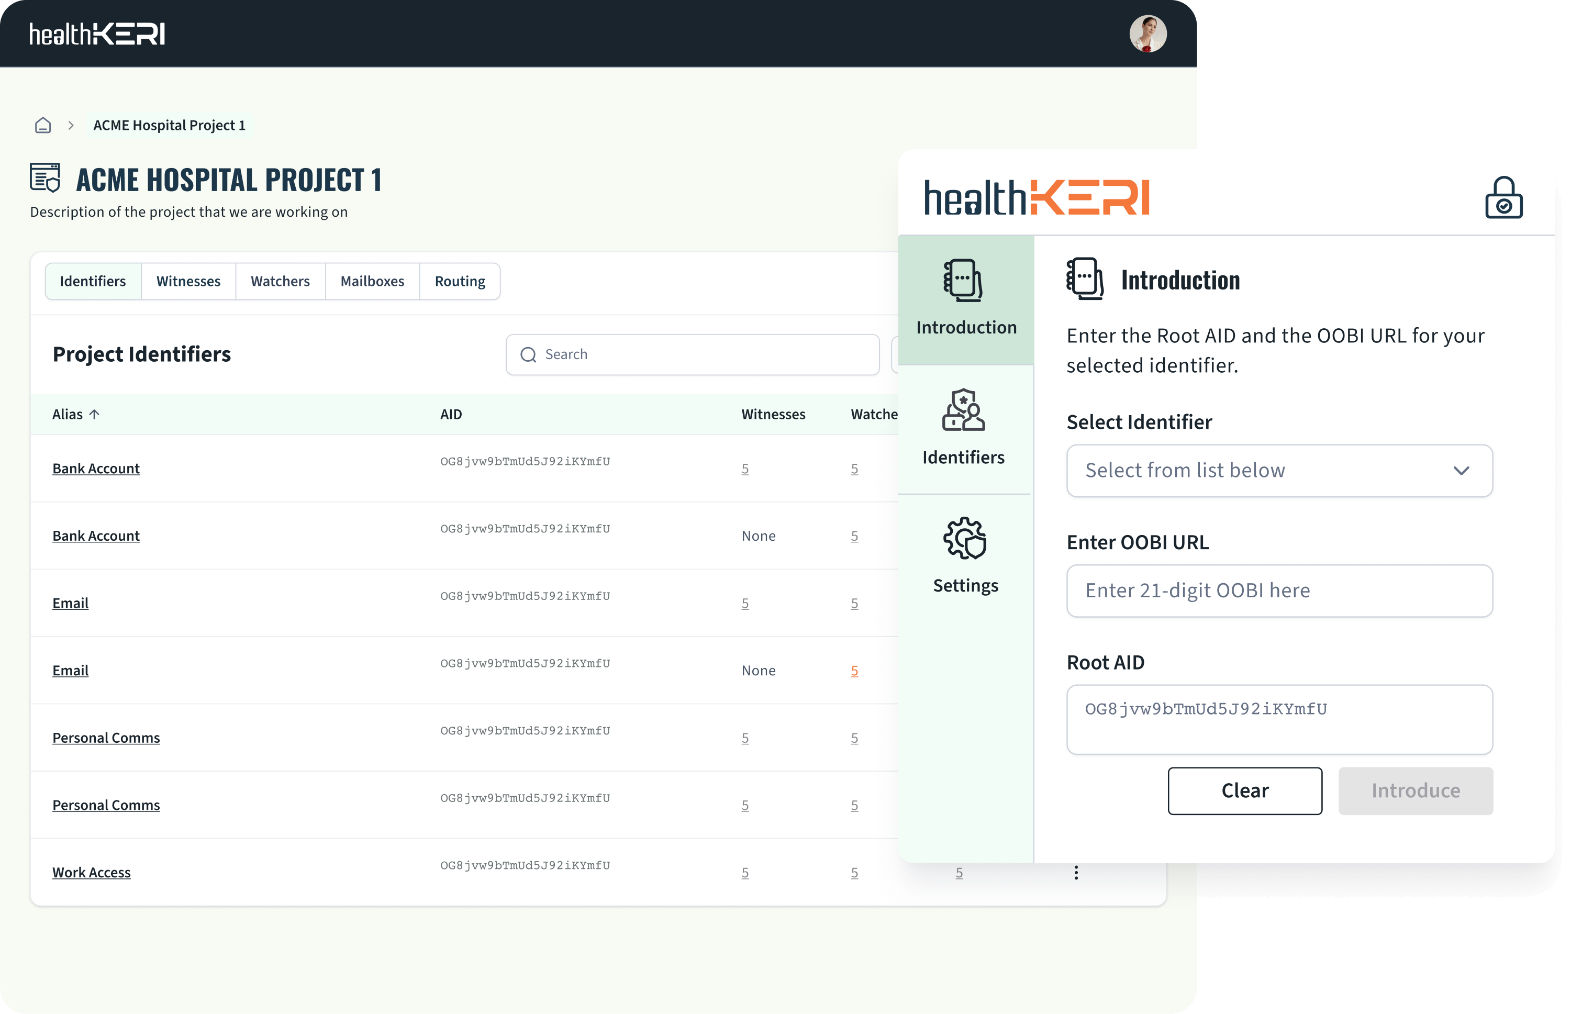Select the Mailboxes tab

[372, 281]
